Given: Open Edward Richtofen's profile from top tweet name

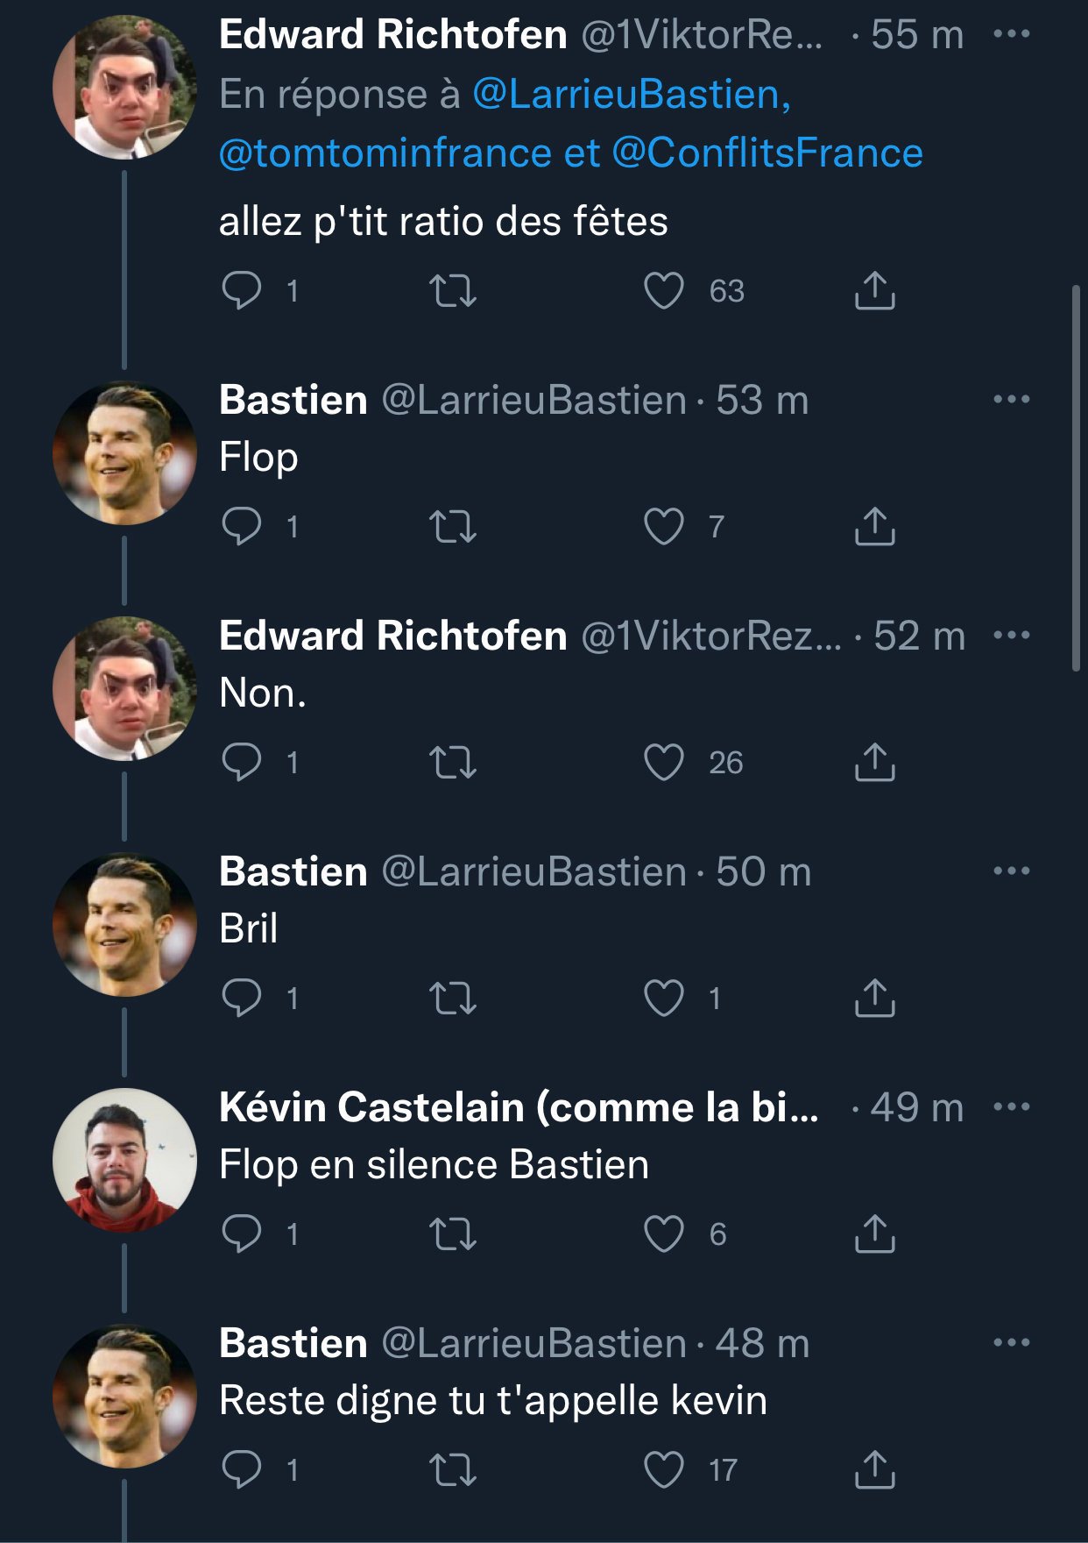Looking at the screenshot, I should (392, 35).
